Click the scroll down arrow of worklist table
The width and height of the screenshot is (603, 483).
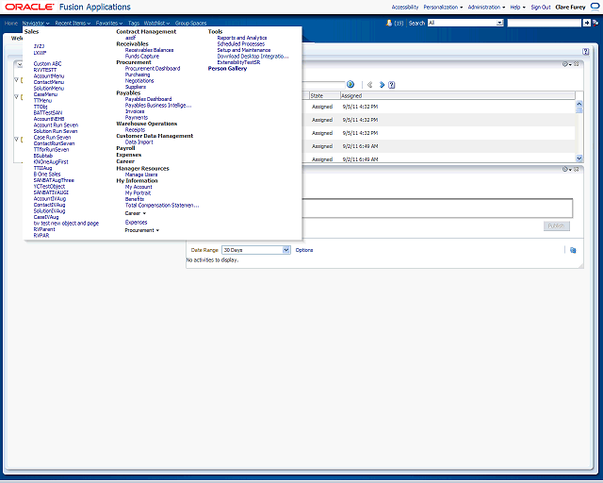pyautogui.click(x=579, y=158)
